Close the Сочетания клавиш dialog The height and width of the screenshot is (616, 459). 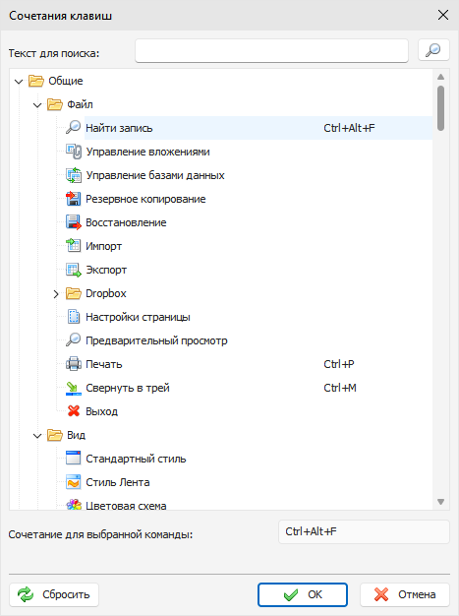click(443, 16)
